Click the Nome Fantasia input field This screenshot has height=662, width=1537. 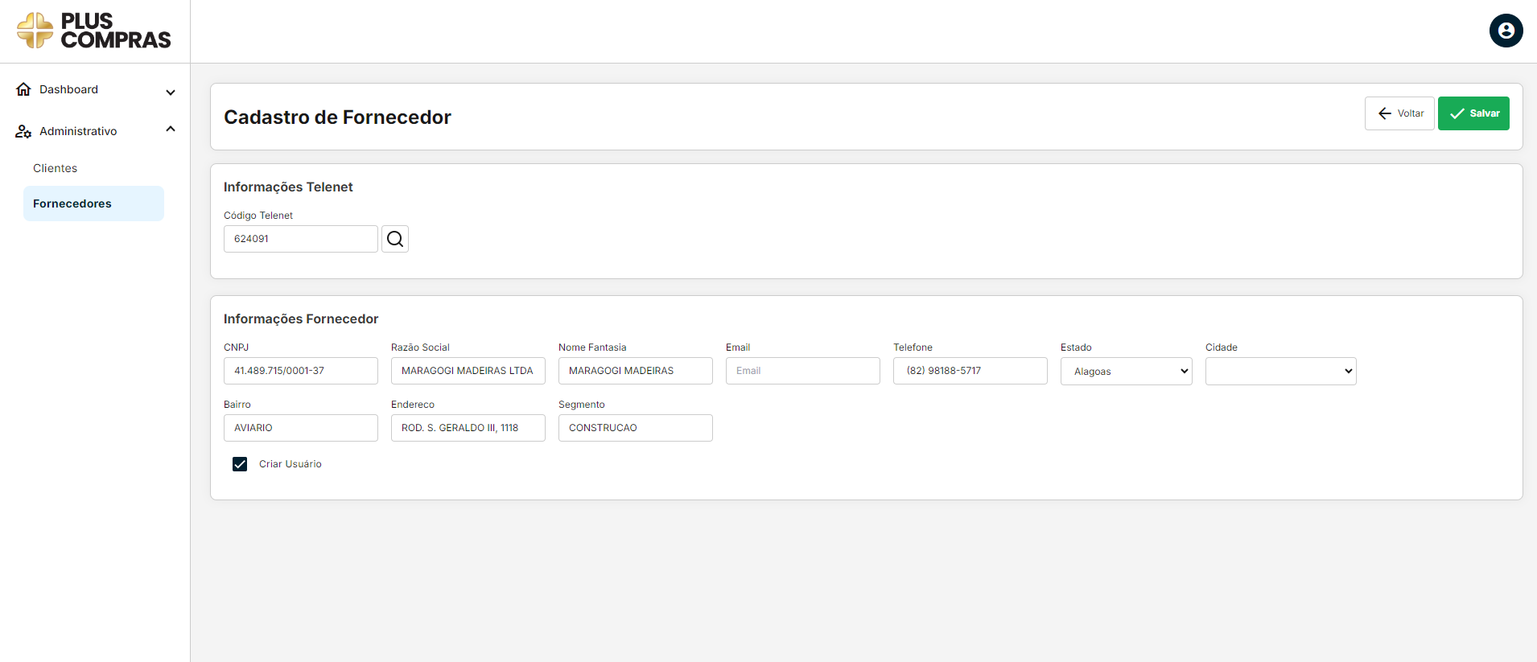pos(636,371)
